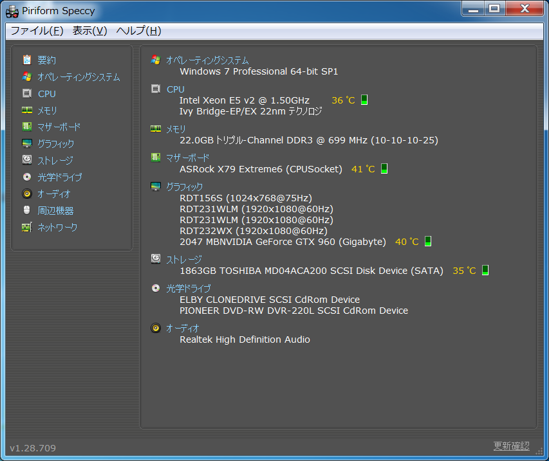Click the 更新確認 update check link

click(x=511, y=446)
